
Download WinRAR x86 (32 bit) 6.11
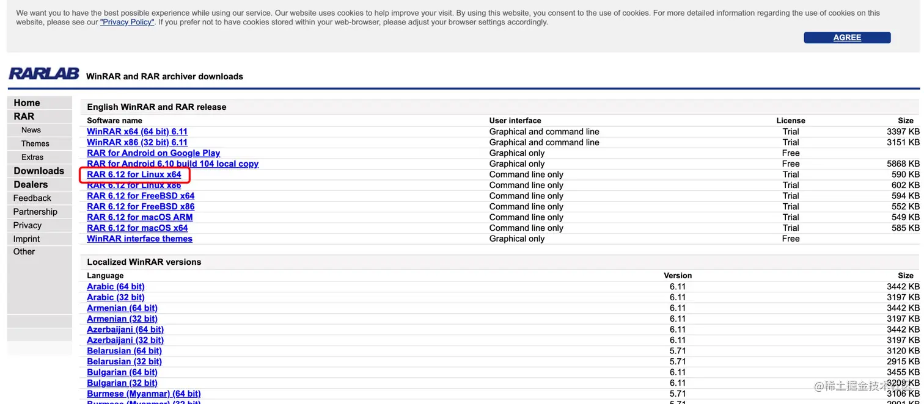137,142
